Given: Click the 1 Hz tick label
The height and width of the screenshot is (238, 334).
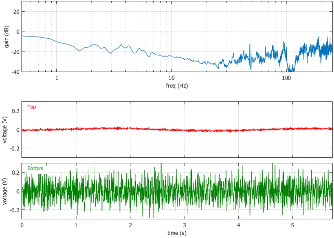Looking at the screenshot, I should click(57, 78).
